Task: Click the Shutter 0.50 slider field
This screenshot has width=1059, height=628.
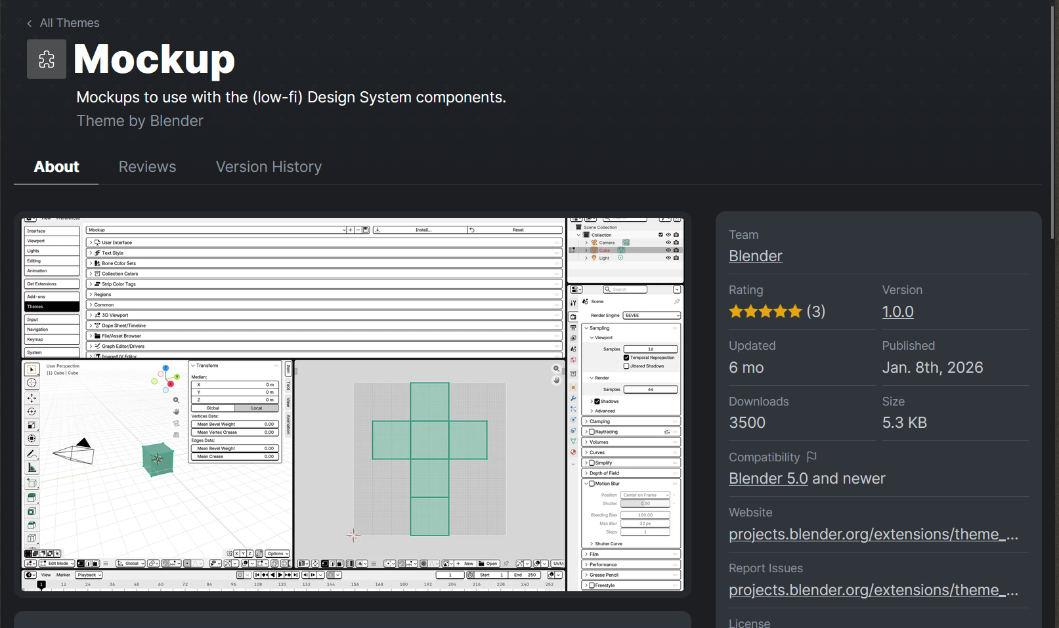Action: click(x=645, y=503)
